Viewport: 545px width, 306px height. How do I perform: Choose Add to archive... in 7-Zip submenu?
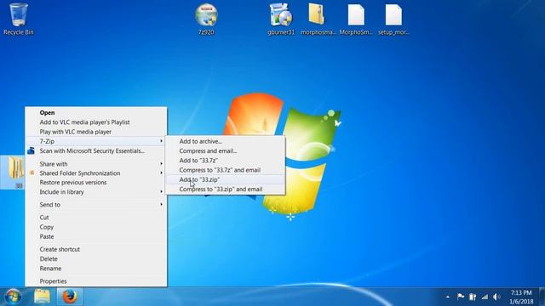pyautogui.click(x=225, y=141)
